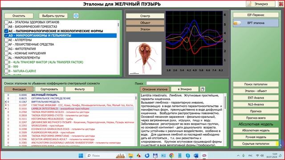This screenshot has height=160, width=285.
Task: Open the calculator-like taskbar app
Action: [179, 156]
